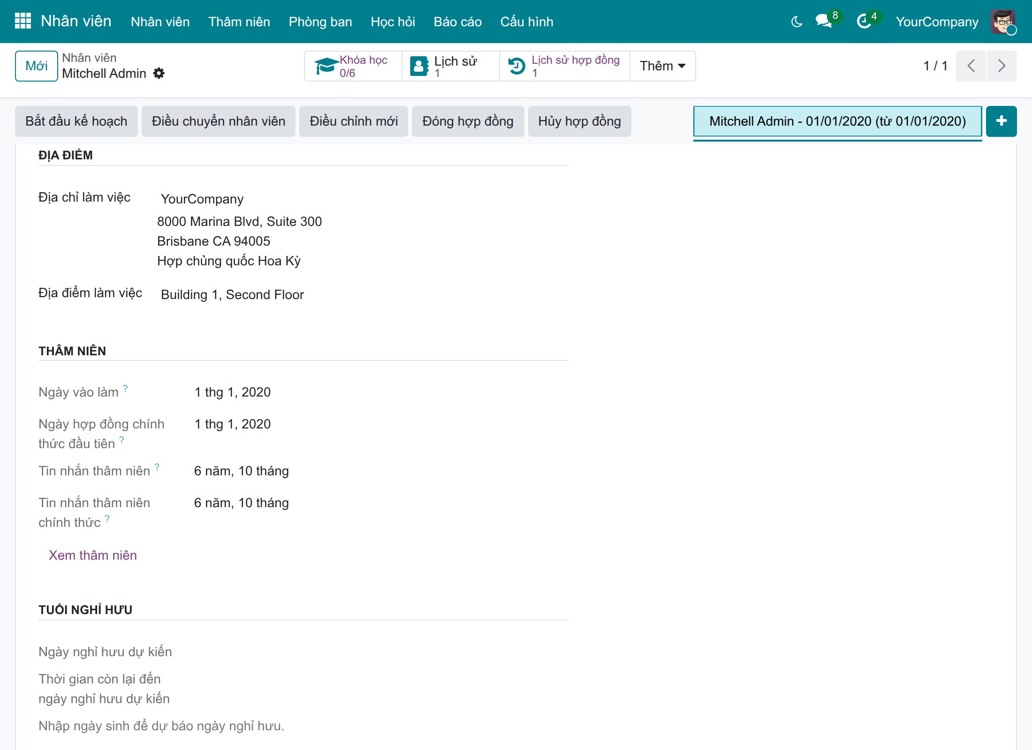Open the YourCompany company switcher
Screen dimensions: 1032x750
click(937, 22)
